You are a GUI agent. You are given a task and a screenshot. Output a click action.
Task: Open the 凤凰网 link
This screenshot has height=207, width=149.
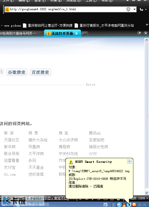pos(34,147)
